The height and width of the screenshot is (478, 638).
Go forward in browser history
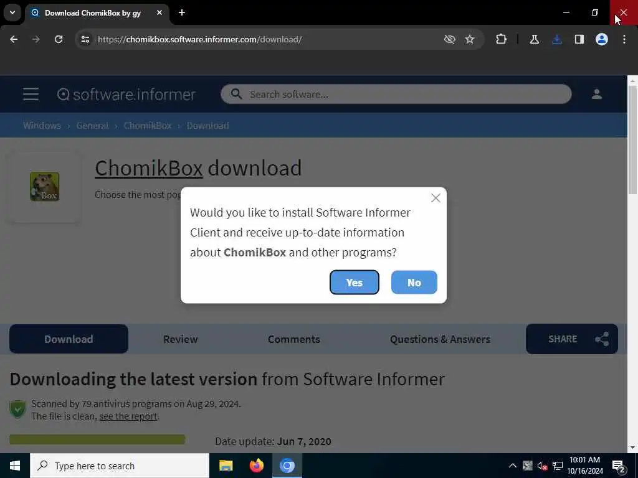pos(36,39)
